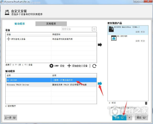The height and width of the screenshot is (124, 153).
Task: Select ECOSYS MA2100cx printer item
Action: coord(128,30)
